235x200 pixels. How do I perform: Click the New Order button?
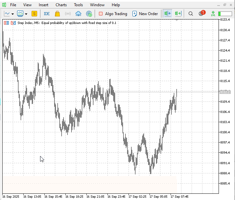tap(145, 14)
